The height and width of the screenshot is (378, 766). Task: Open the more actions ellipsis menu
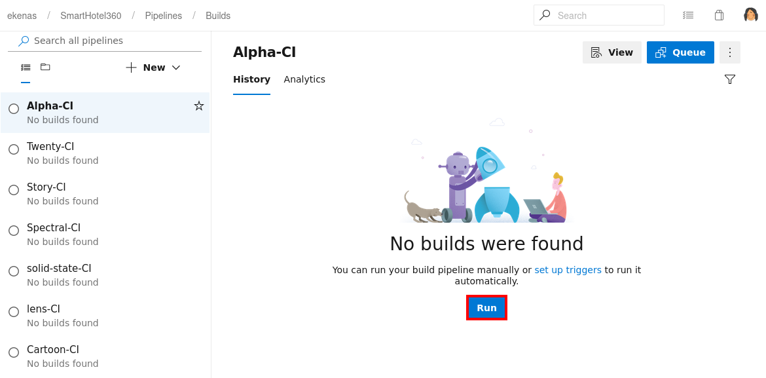click(x=730, y=52)
